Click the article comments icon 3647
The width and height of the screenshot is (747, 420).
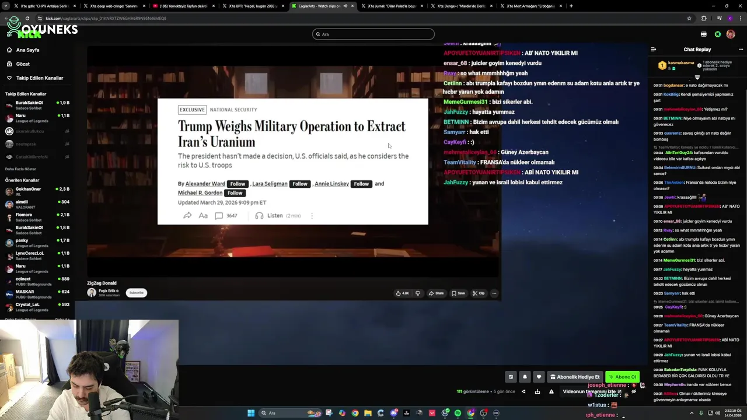tap(226, 216)
